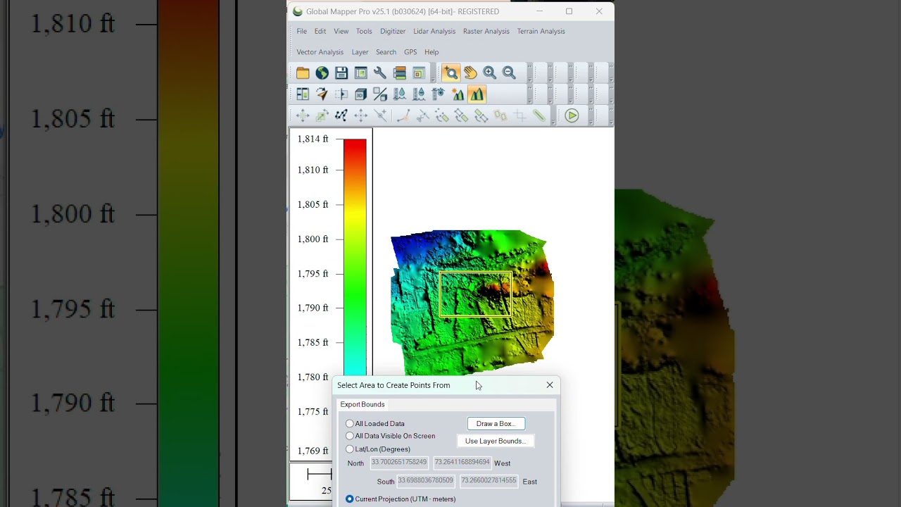Click the Use Layer Bounds... button
Viewport: 901px width, 507px height.
tap(496, 441)
